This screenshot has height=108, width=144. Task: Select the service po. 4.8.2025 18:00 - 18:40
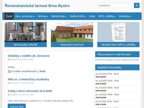[x=107, y=94]
